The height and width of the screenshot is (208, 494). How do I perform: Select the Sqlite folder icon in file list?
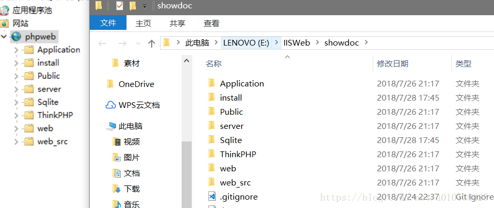[212, 140]
